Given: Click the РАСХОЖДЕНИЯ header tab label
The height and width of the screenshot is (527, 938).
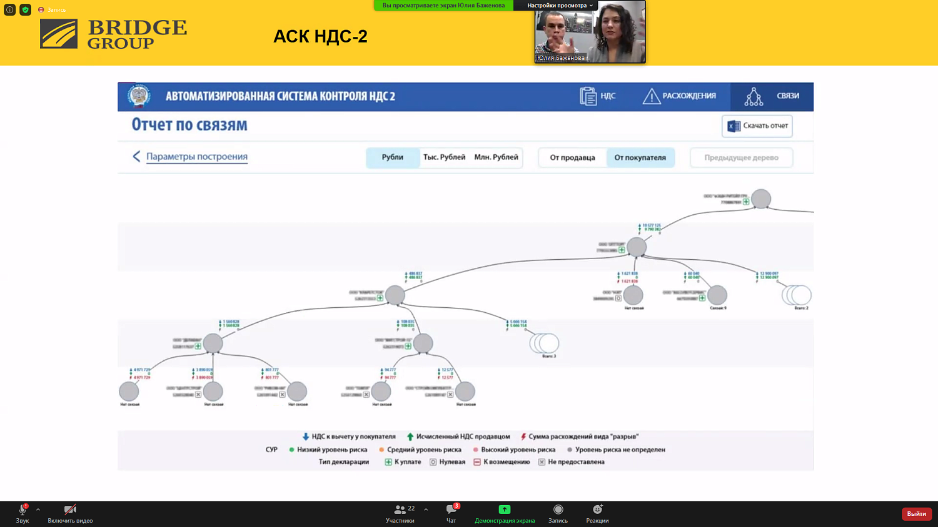Looking at the screenshot, I should tap(689, 96).
